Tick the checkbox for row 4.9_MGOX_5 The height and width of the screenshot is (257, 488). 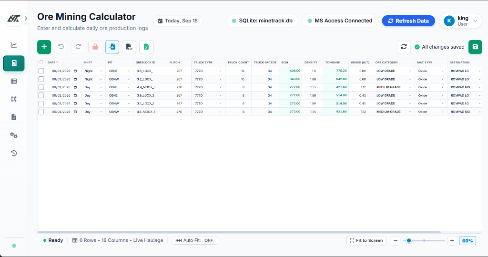coord(41,87)
